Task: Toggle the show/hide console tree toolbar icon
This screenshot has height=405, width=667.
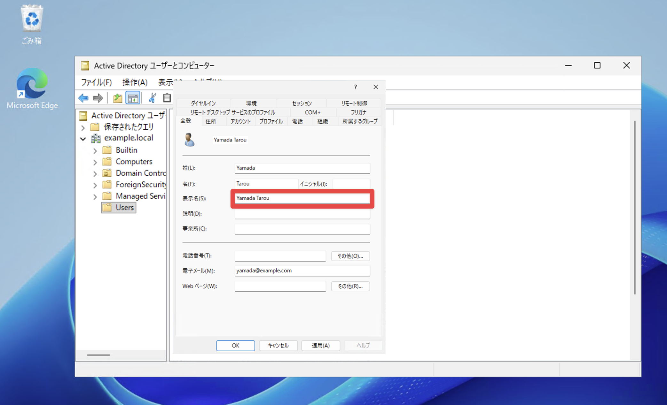Action: (x=133, y=98)
